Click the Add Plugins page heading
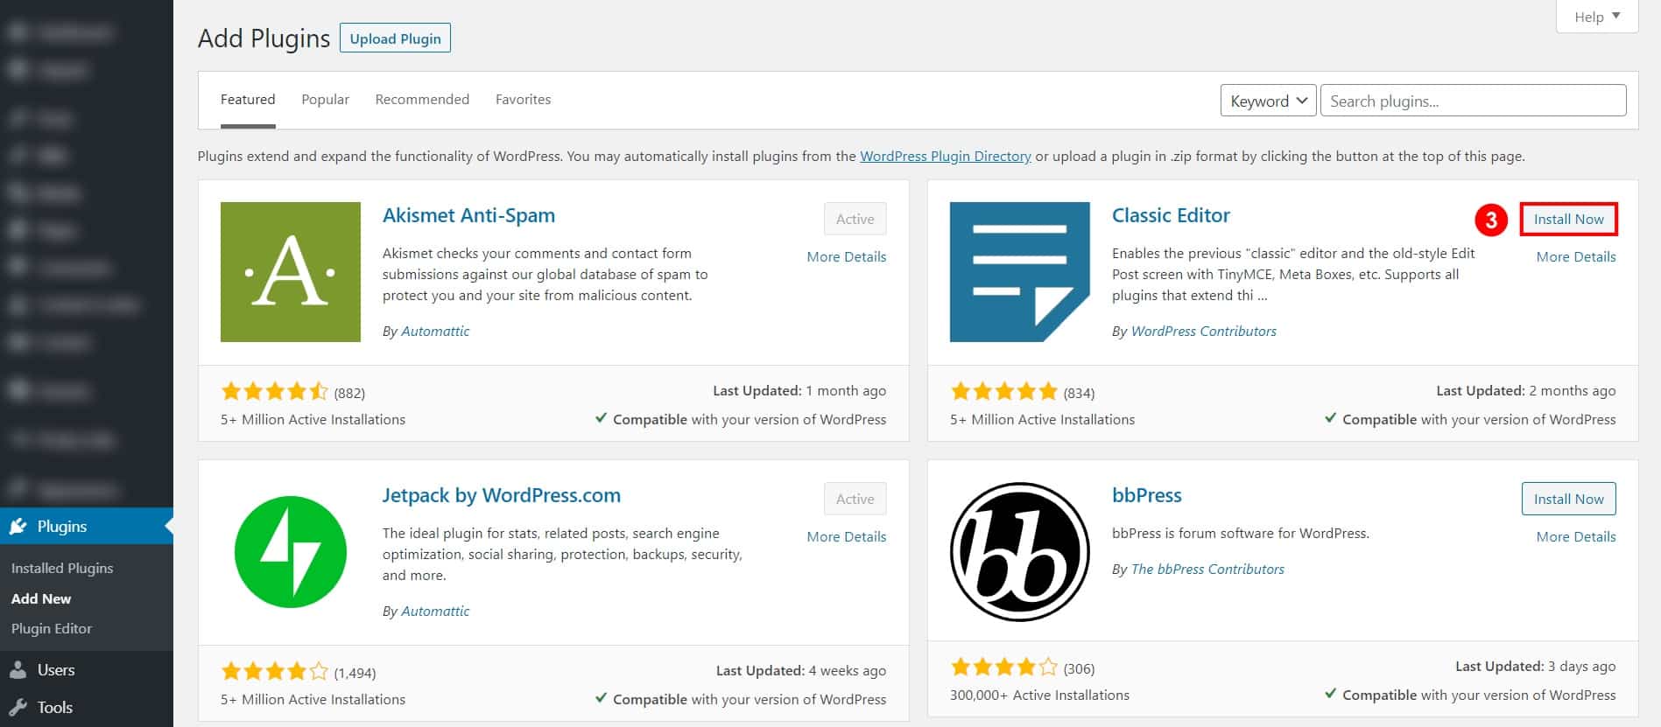The image size is (1661, 727). click(264, 38)
